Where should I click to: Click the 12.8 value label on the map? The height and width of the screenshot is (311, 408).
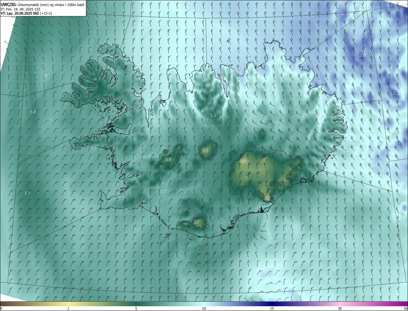click(x=400, y=145)
